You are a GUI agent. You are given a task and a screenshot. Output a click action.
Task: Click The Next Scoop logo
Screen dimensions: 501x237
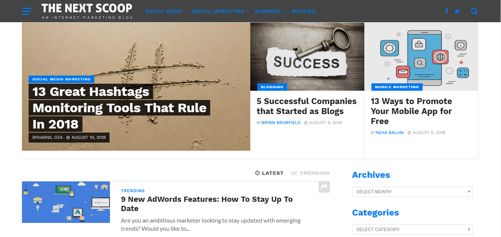[x=87, y=11]
